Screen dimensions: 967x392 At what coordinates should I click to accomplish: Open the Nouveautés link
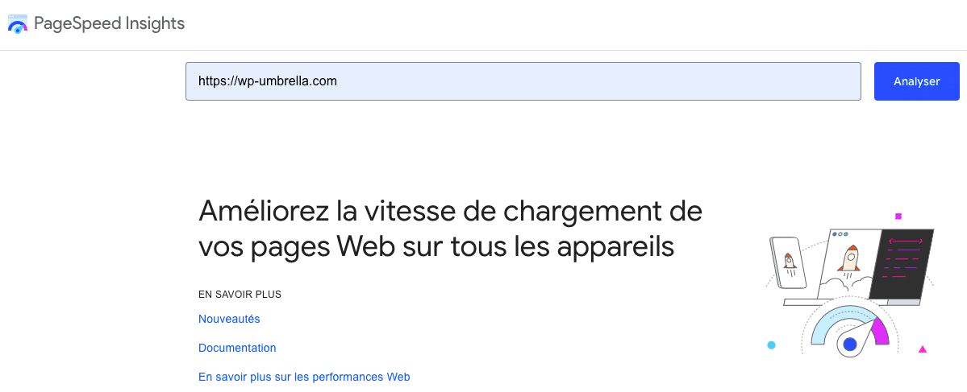click(229, 319)
